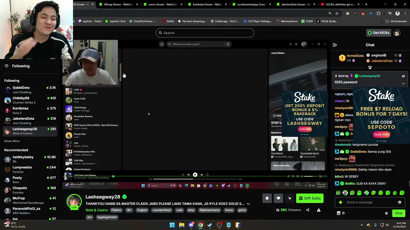
Task: Follow toggle heart for Lashsegway28
Action: [x=278, y=198]
